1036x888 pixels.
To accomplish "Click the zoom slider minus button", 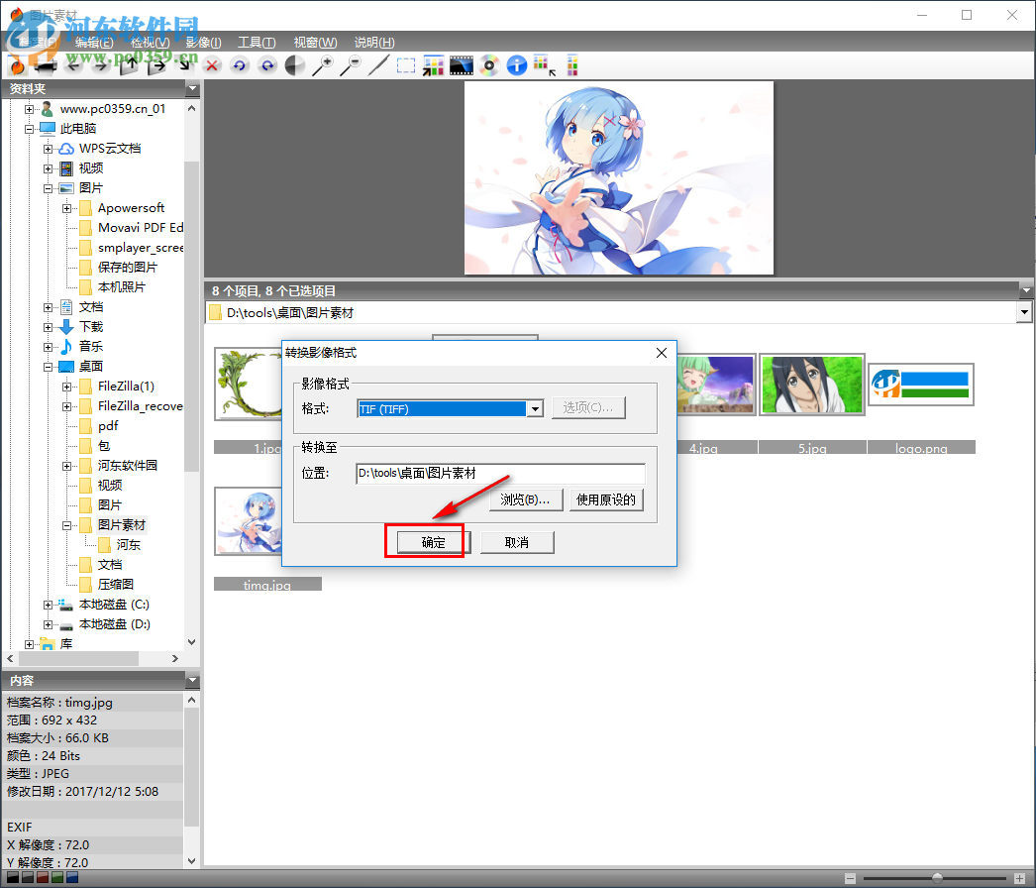I will point(850,879).
